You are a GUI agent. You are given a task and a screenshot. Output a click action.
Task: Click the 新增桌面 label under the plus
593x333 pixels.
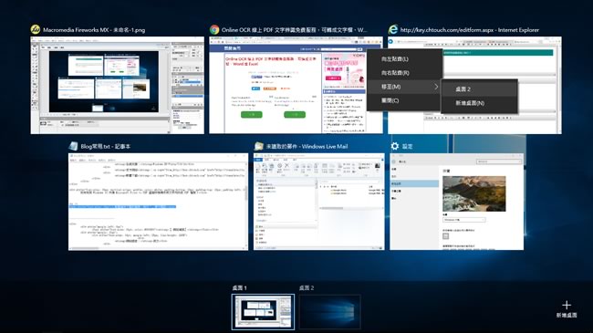click(567, 315)
